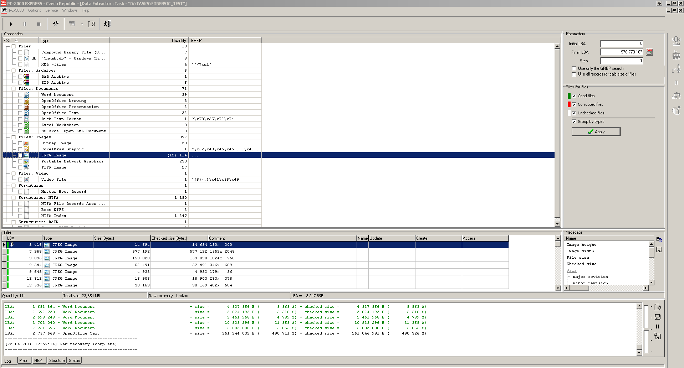Sort file list by Size (Bytes) column

point(122,238)
